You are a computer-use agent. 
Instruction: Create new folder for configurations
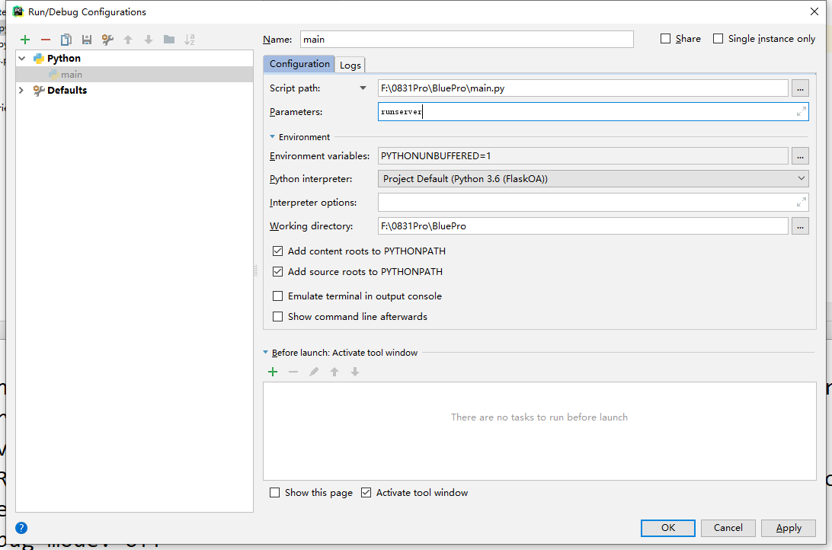click(x=169, y=40)
